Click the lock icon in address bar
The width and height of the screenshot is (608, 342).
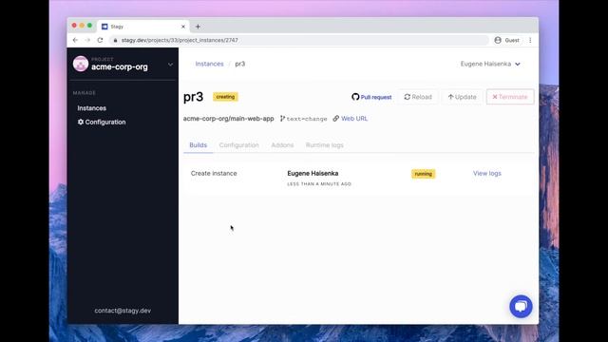click(115, 40)
